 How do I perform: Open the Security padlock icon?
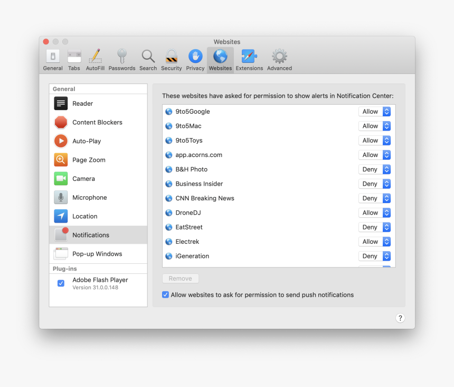tap(172, 56)
